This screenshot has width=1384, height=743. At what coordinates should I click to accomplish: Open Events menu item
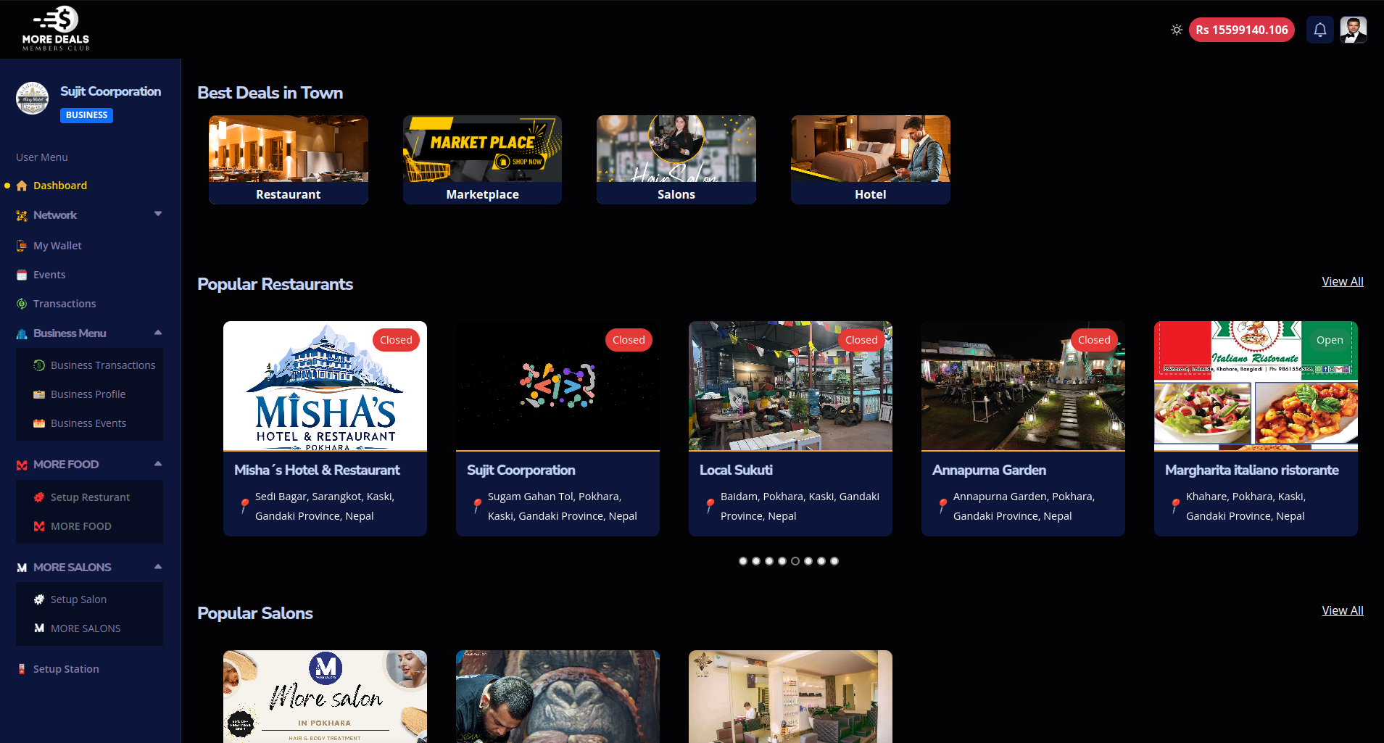point(49,275)
